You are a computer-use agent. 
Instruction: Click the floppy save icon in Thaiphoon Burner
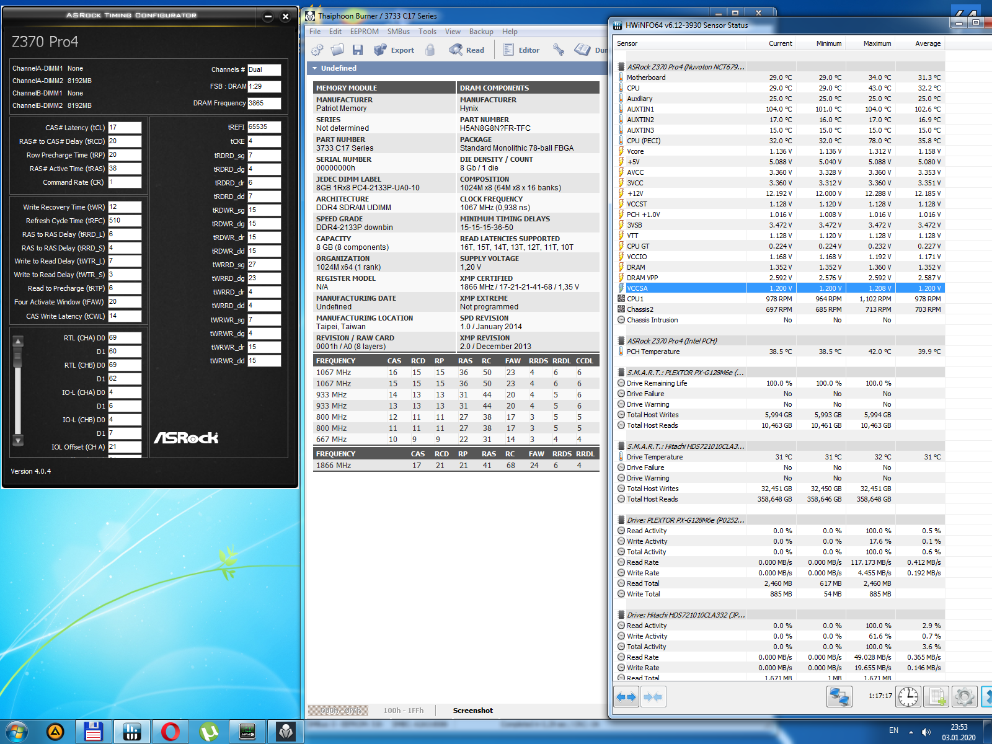[x=357, y=50]
